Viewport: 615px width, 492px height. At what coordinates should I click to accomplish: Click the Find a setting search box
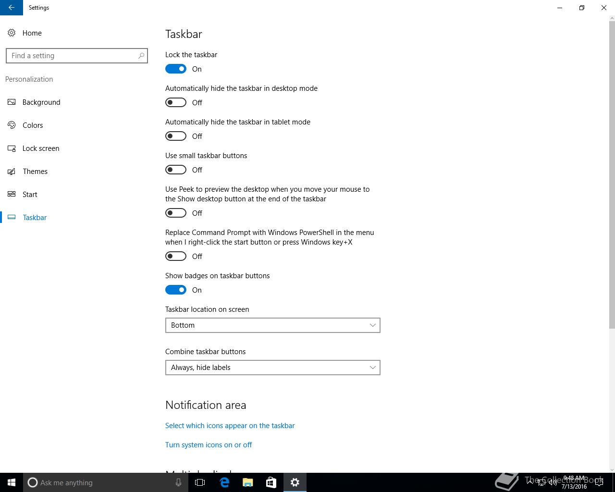coord(77,56)
